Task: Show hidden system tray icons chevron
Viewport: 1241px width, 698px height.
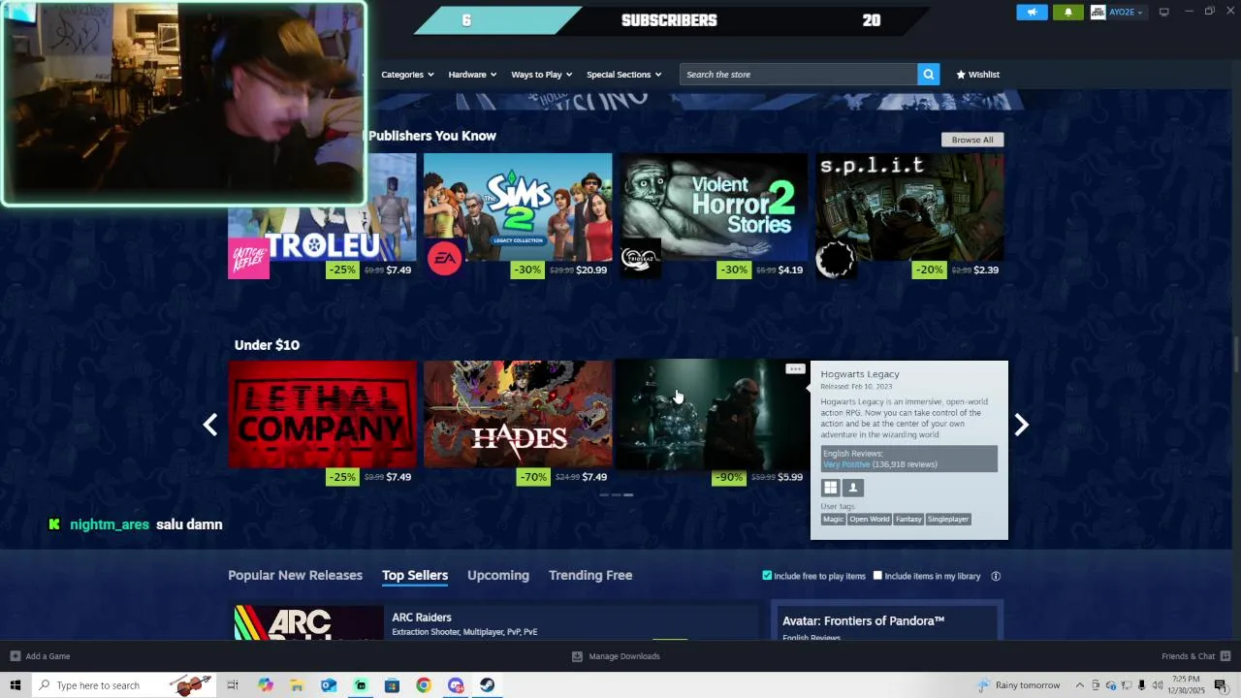Action: (x=1080, y=685)
